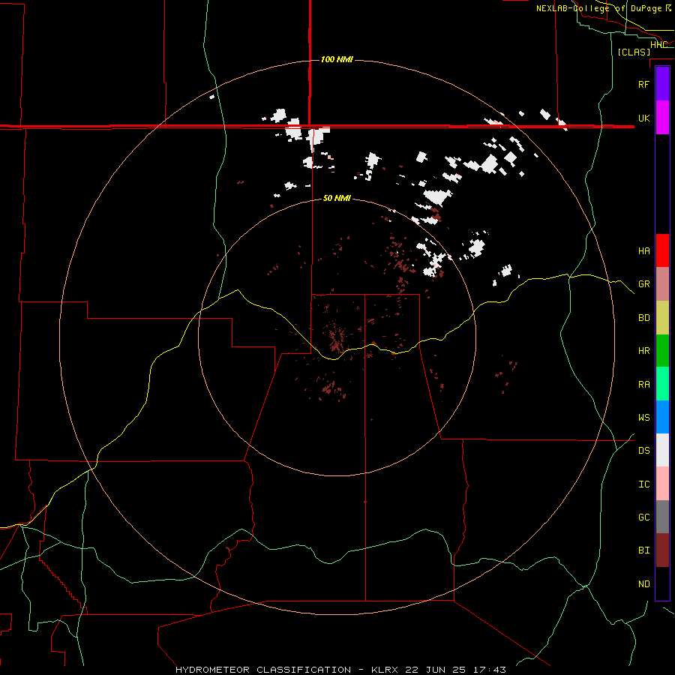
Task: Click the HR legend label
Action: (644, 351)
